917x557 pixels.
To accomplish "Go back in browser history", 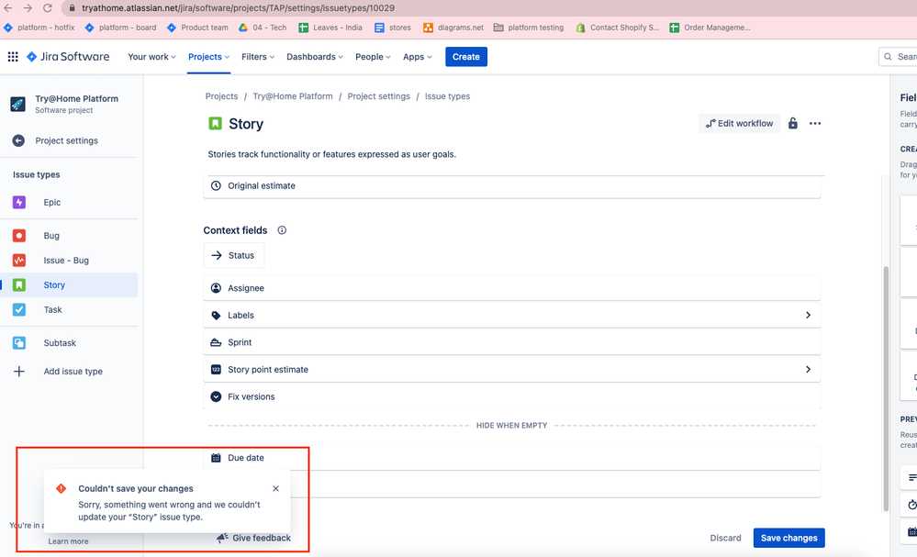I will click(8, 8).
